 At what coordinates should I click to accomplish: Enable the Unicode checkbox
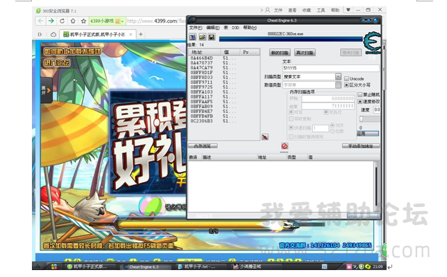(346, 78)
